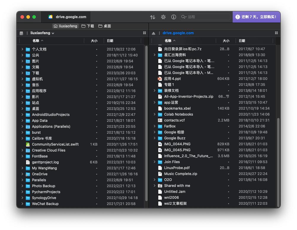
Task: Click the 向日葵录屏ios和pc.7z file icon
Action: 160,49
